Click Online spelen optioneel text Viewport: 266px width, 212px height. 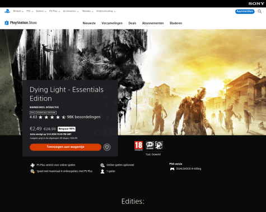(120, 165)
